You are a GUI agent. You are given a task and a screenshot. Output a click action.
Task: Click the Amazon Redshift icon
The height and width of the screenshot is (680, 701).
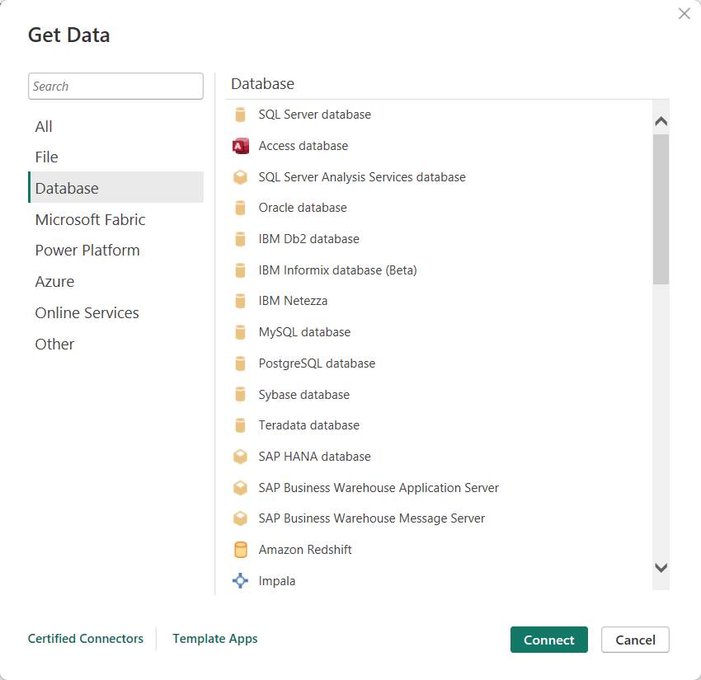pos(241,550)
